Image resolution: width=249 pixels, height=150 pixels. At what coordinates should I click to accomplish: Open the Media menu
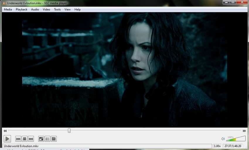8,10
